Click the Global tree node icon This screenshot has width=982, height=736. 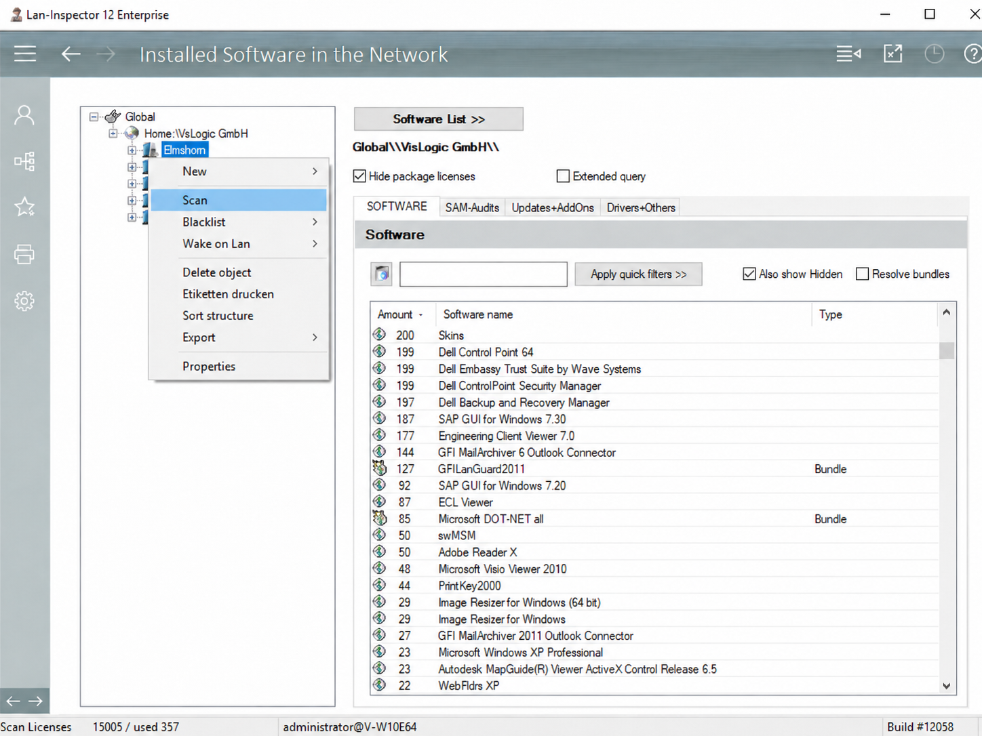(113, 117)
